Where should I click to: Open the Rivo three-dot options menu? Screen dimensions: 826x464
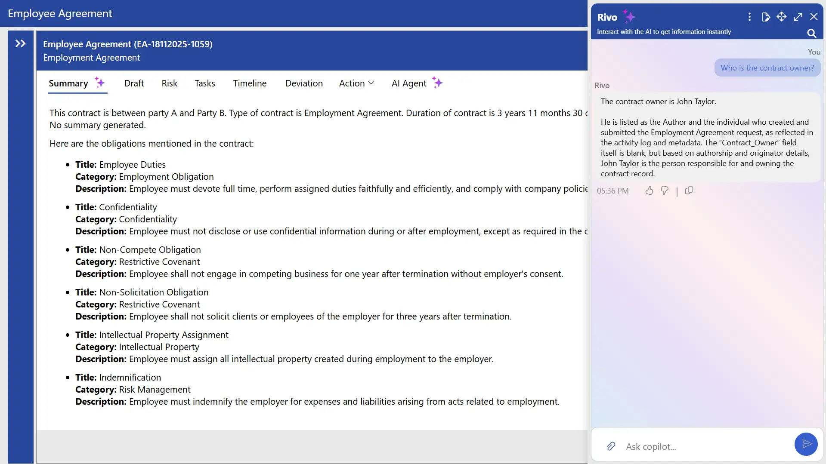[749, 17]
